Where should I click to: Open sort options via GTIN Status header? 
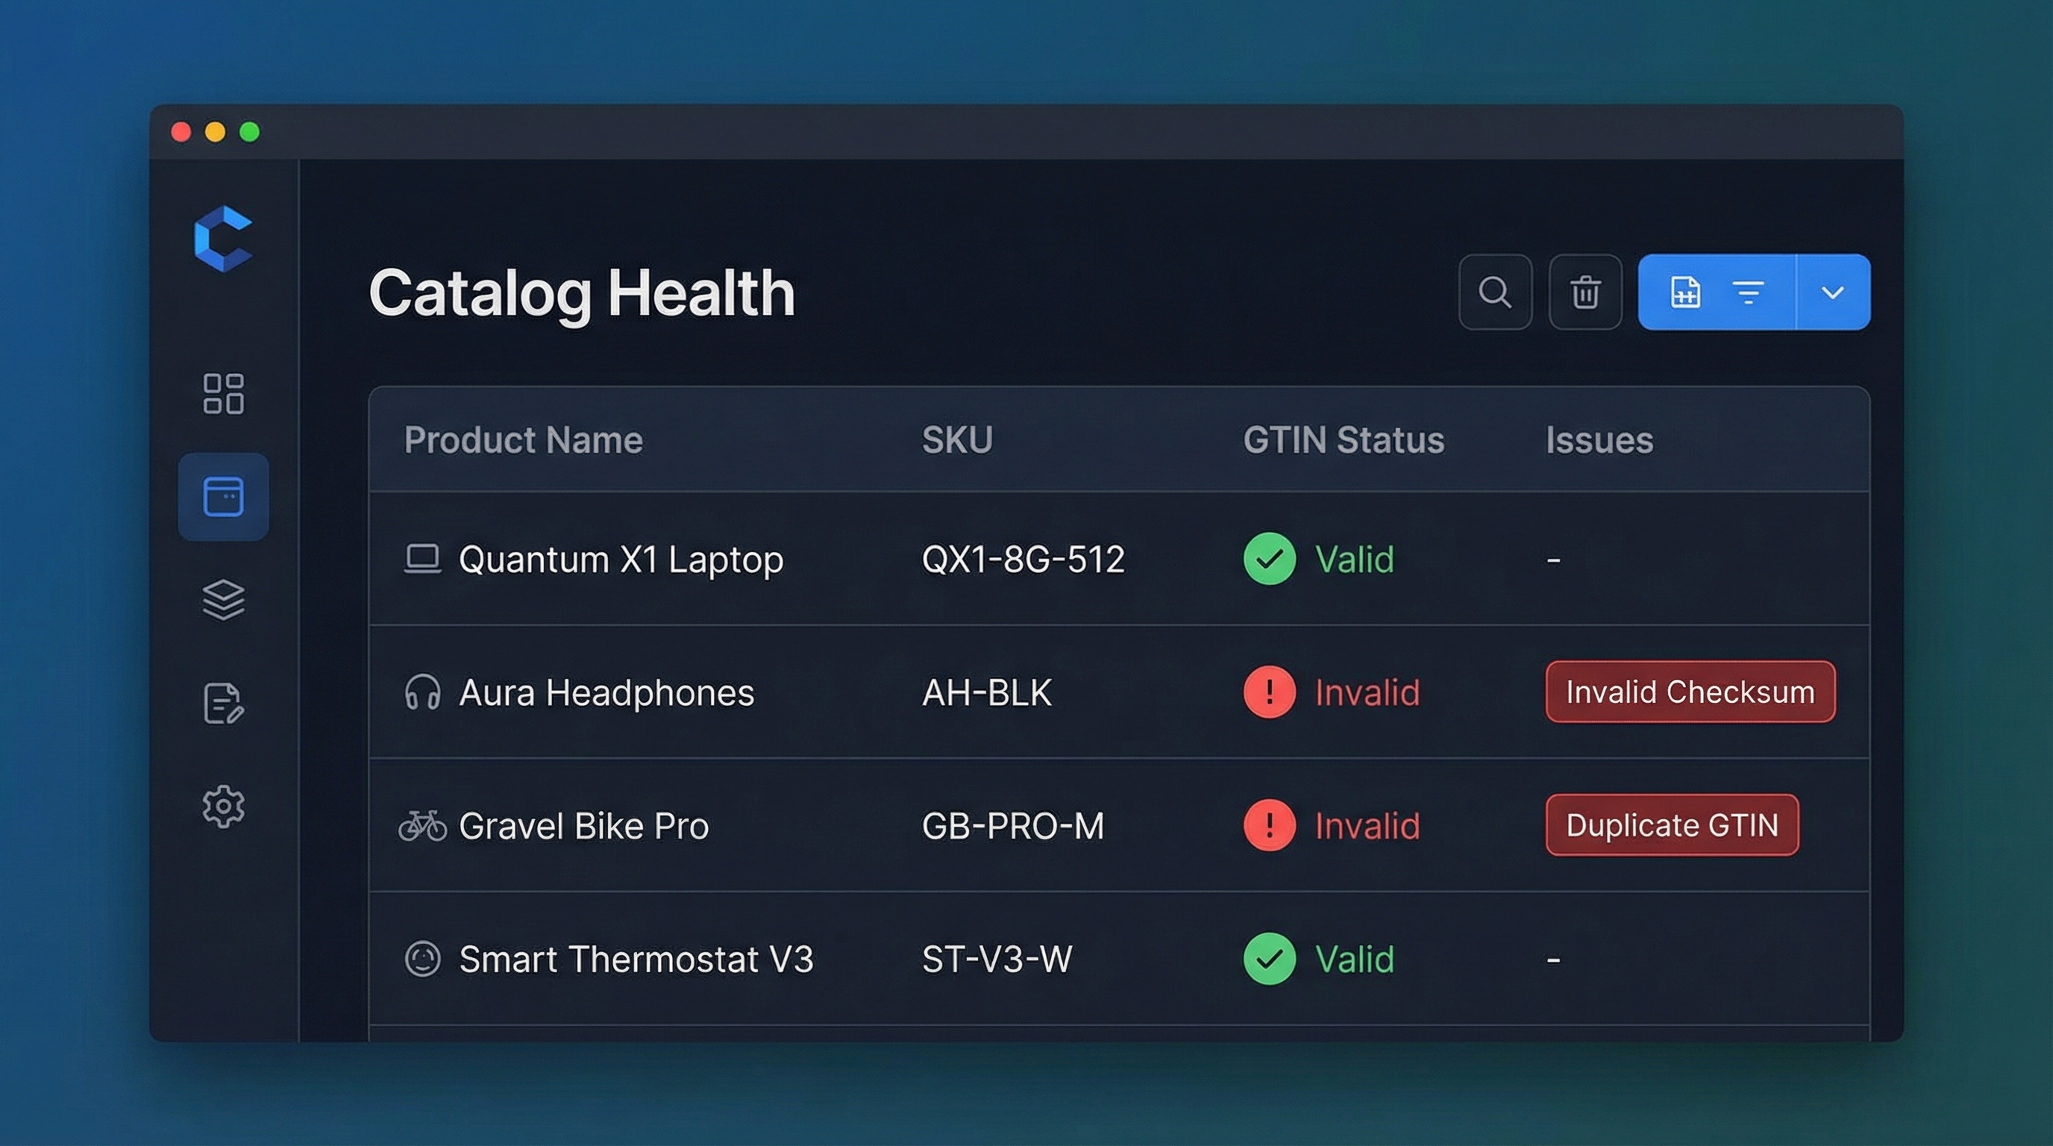[1344, 440]
